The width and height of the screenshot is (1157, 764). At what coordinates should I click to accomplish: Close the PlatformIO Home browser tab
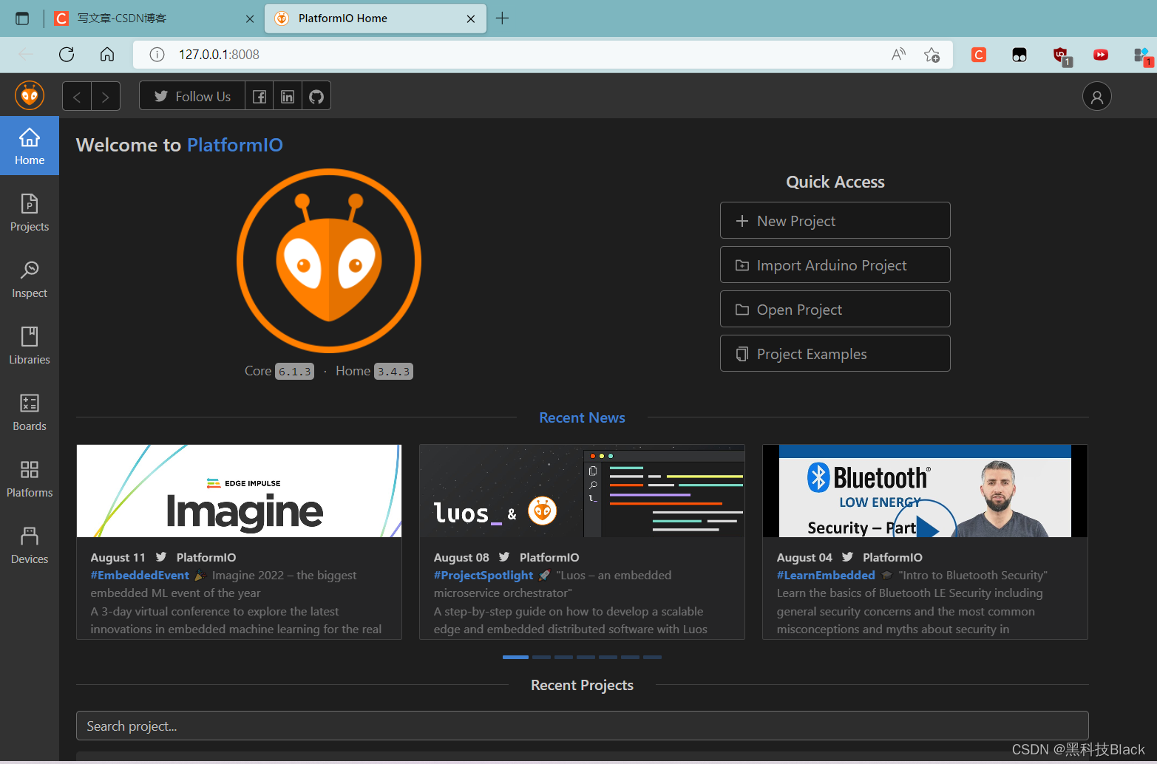[471, 18]
